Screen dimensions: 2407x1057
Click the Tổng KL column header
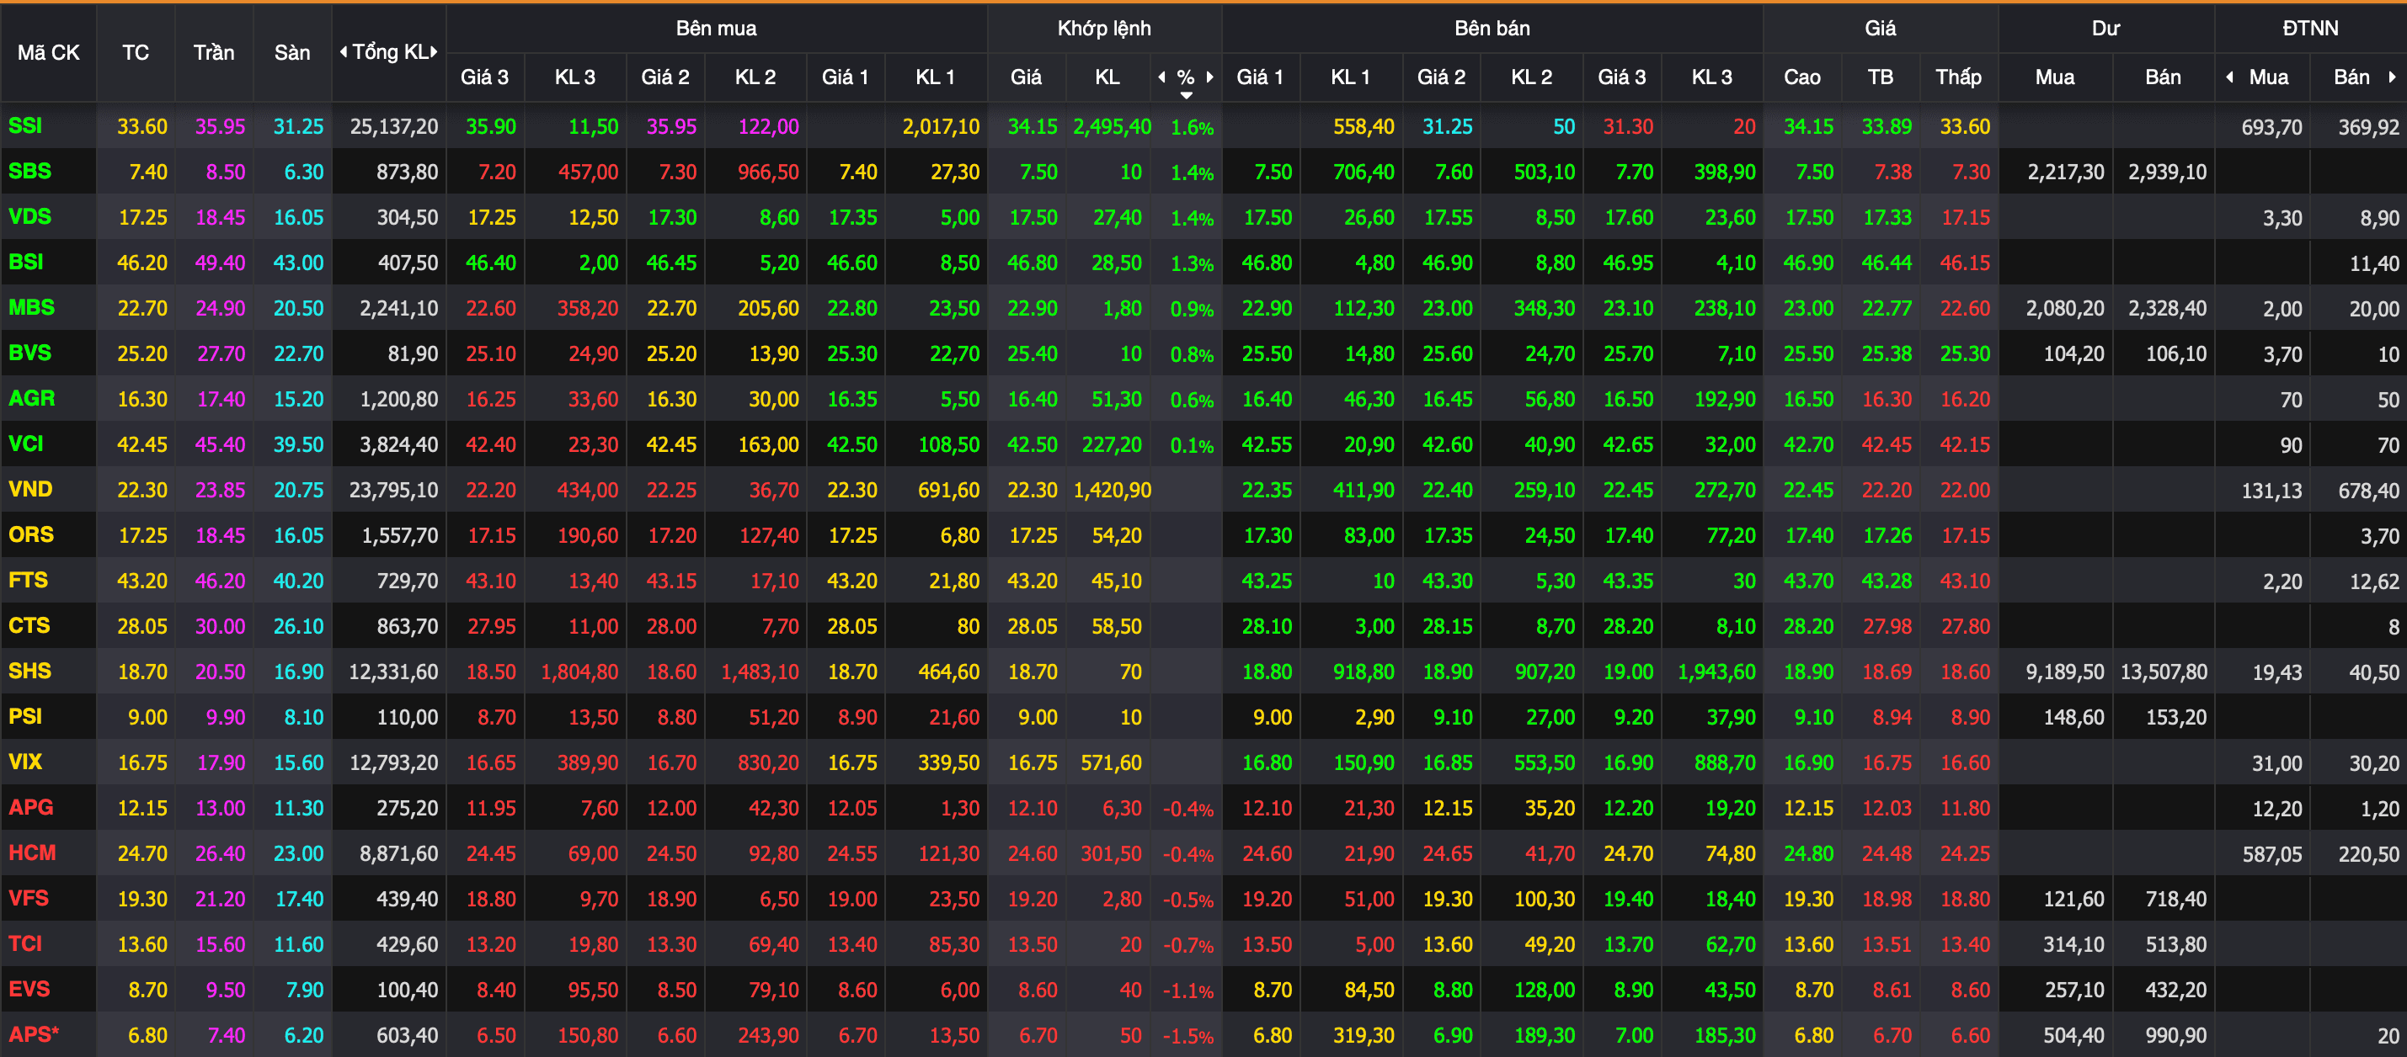click(x=389, y=52)
